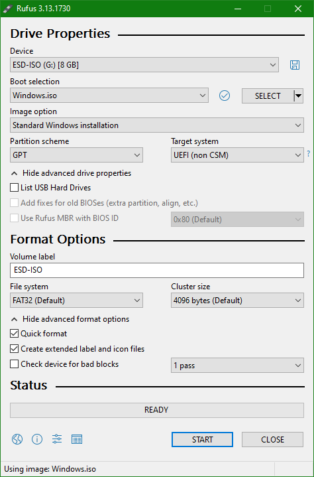Open the Device dropdown showing ESD-ISO (G:)

click(x=144, y=65)
